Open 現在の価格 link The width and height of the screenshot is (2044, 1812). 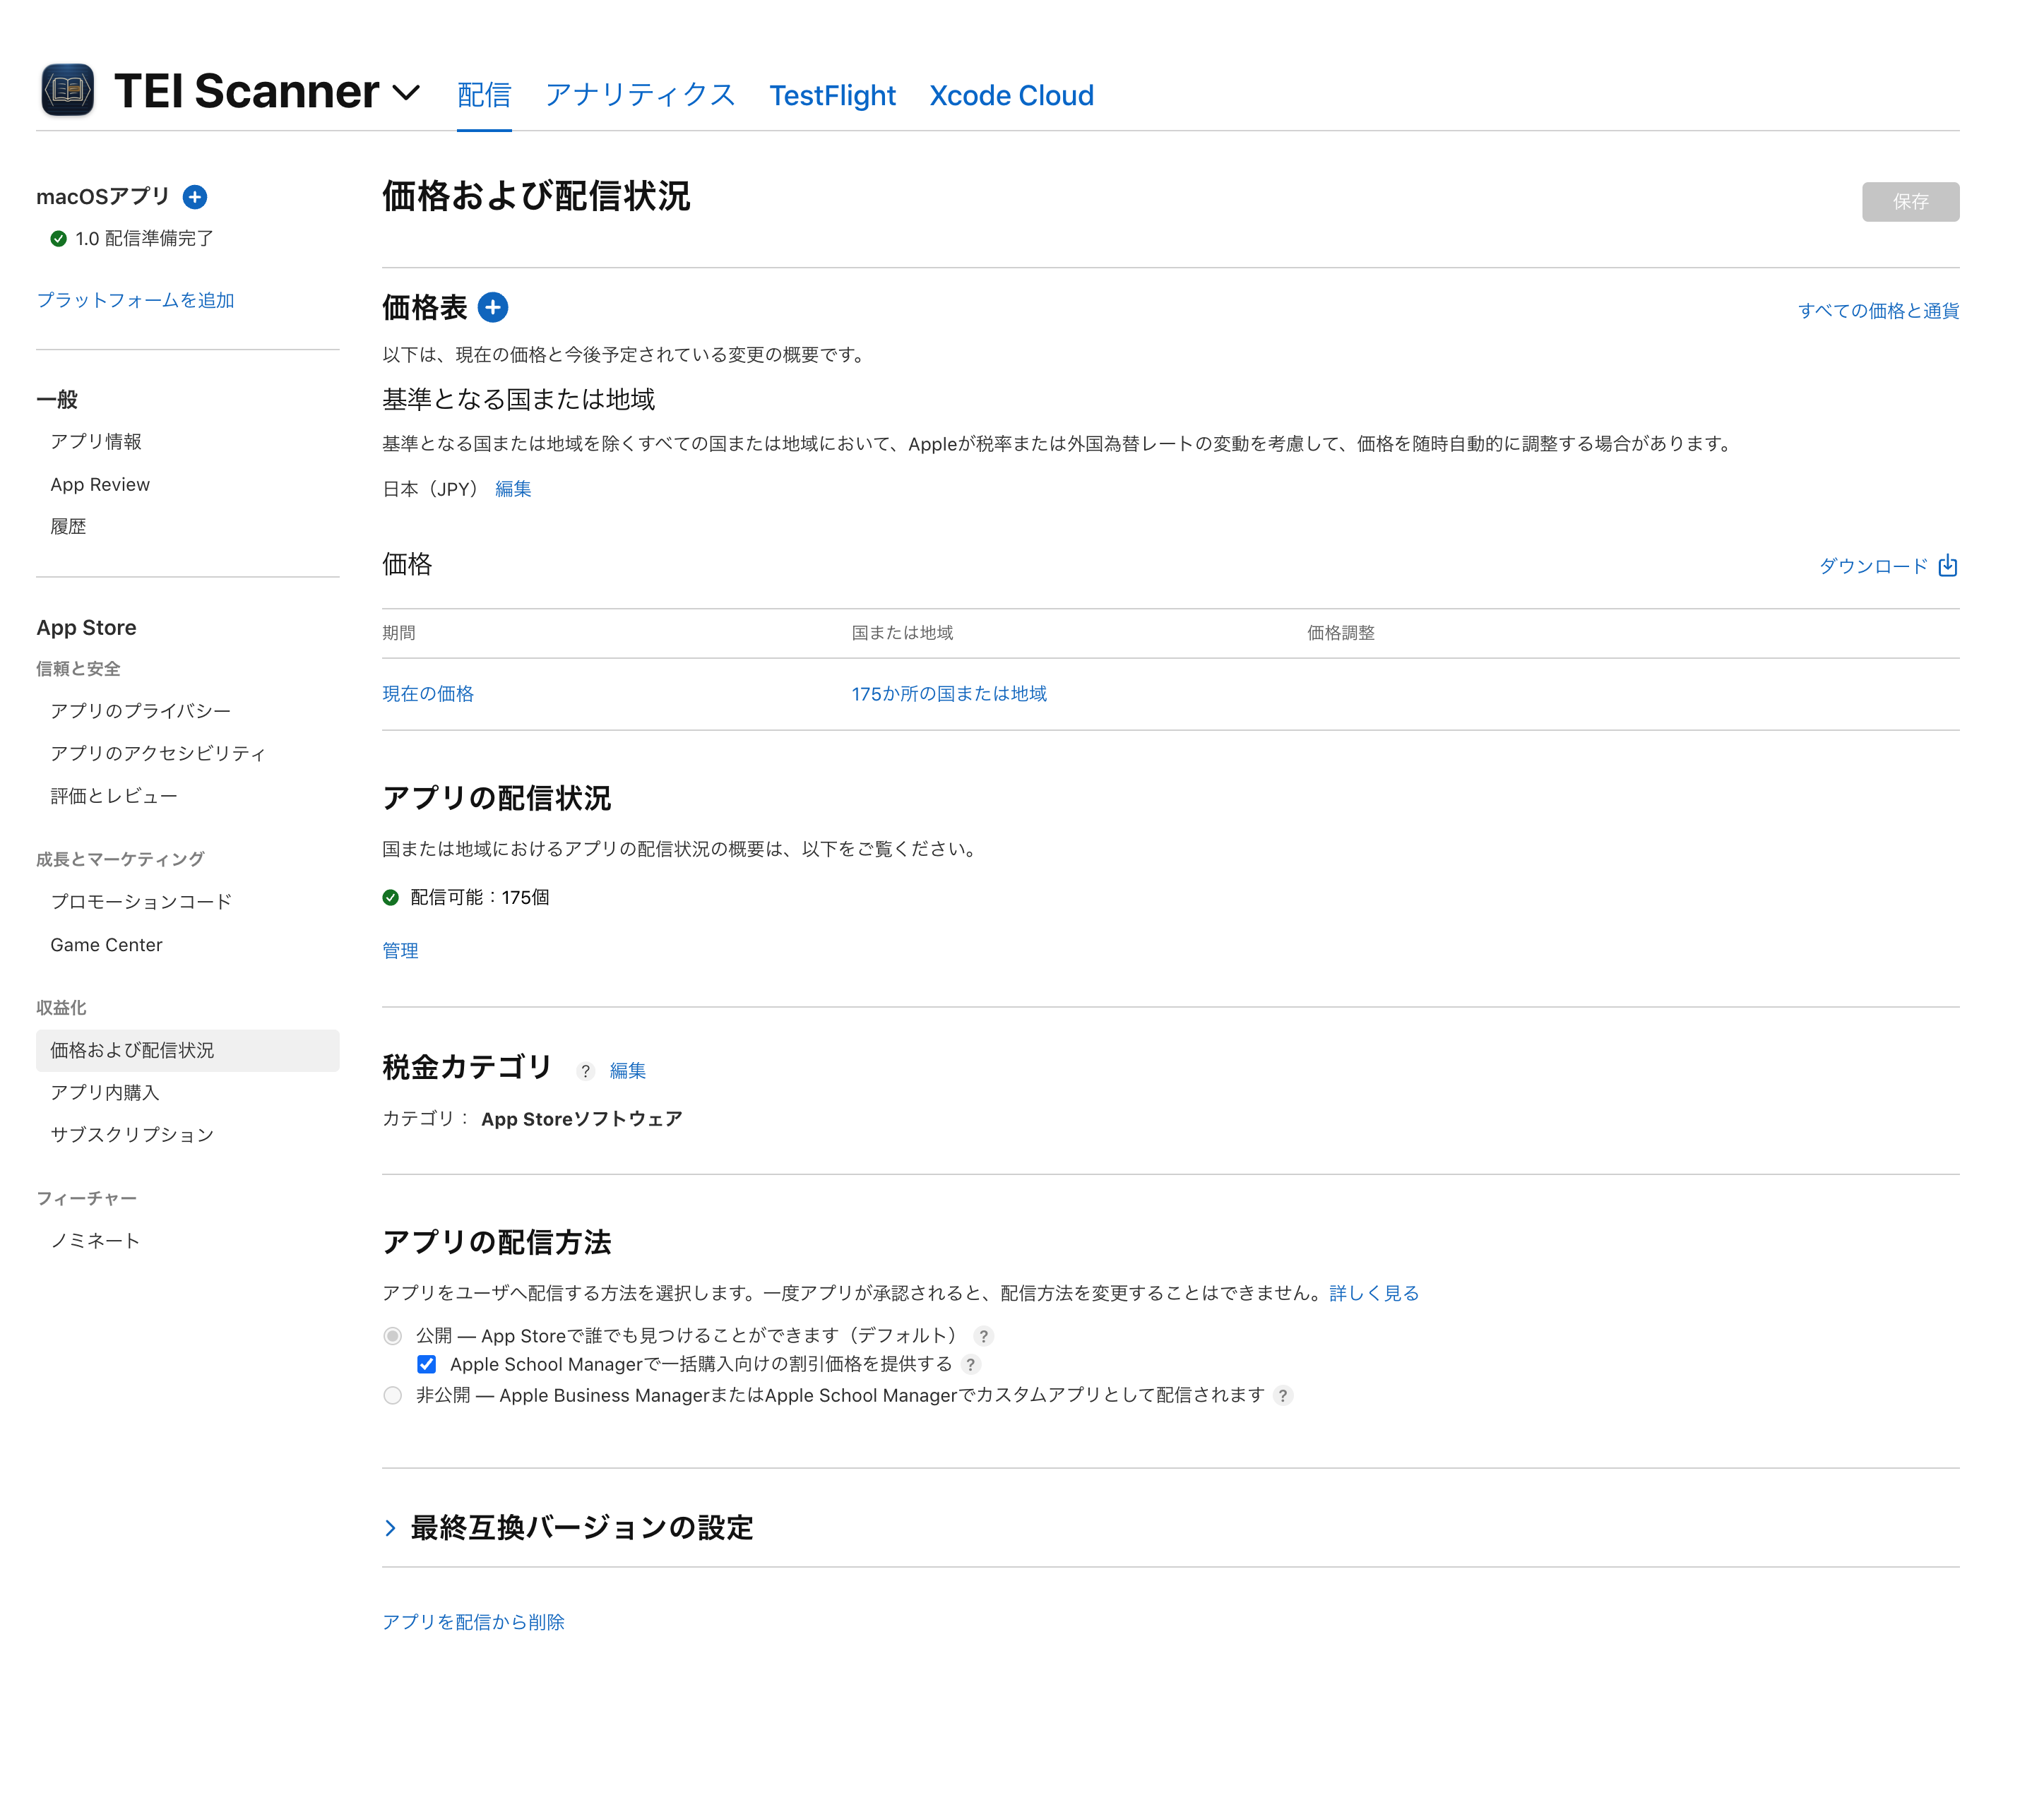click(428, 694)
